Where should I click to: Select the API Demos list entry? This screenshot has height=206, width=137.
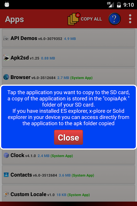click(68, 38)
